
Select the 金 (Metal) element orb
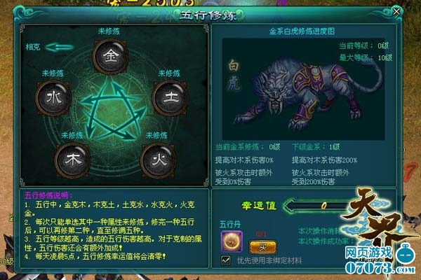[110, 56]
